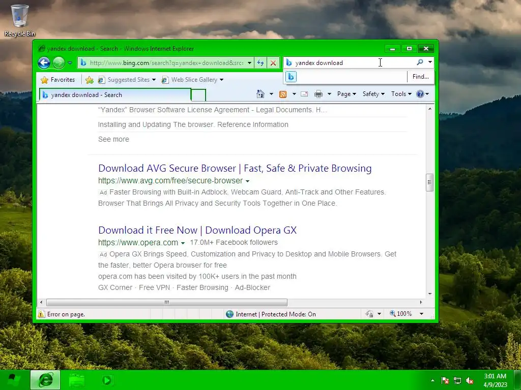
Task: Add to Favorites Bar star icon
Action: (90, 80)
